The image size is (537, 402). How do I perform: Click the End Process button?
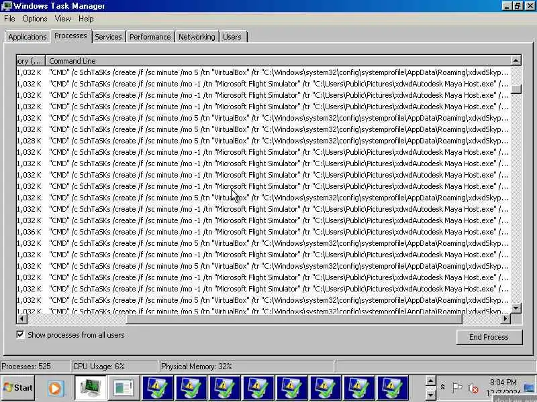489,337
